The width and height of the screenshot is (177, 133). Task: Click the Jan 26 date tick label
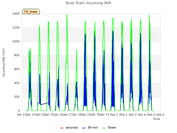[x=59, y=115]
